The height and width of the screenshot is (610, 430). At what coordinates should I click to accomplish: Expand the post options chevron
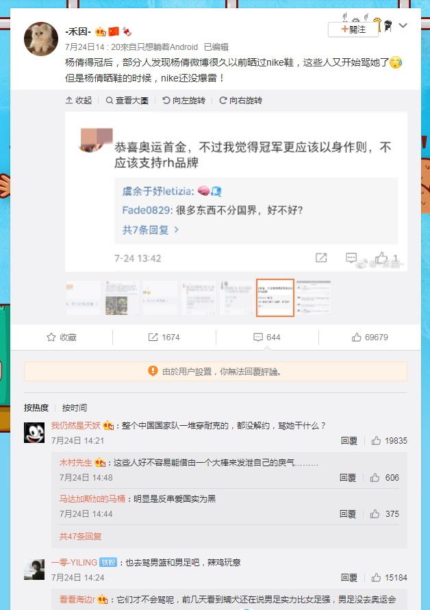403,26
